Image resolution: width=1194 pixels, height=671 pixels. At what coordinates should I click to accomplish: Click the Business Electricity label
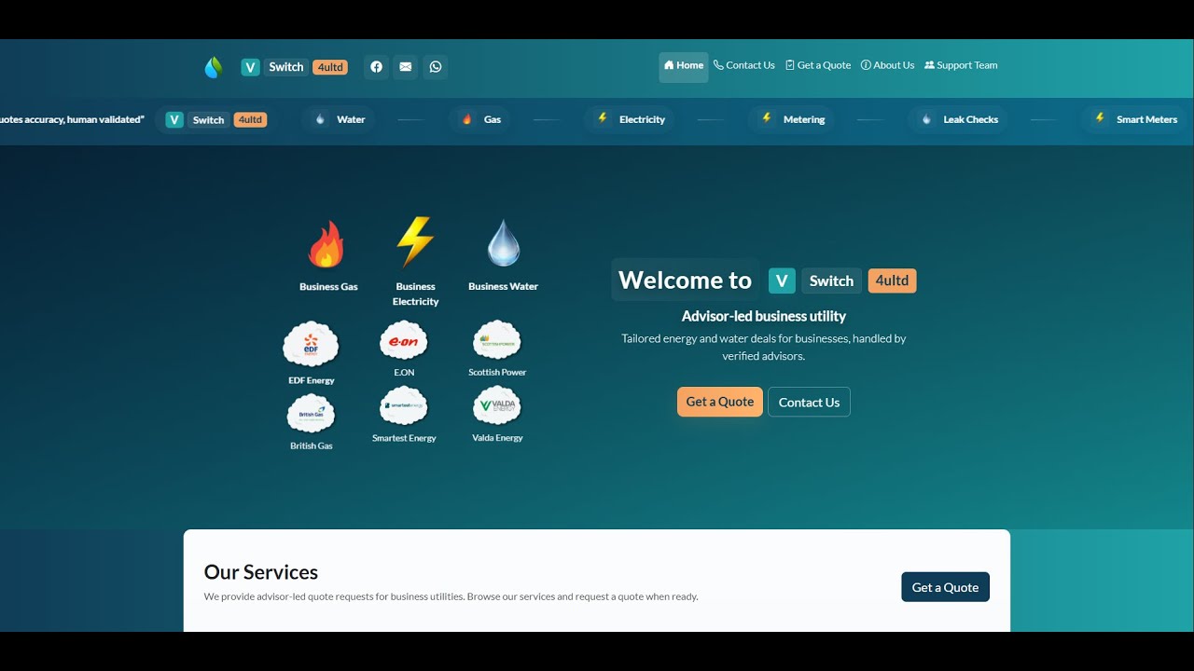pyautogui.click(x=415, y=294)
